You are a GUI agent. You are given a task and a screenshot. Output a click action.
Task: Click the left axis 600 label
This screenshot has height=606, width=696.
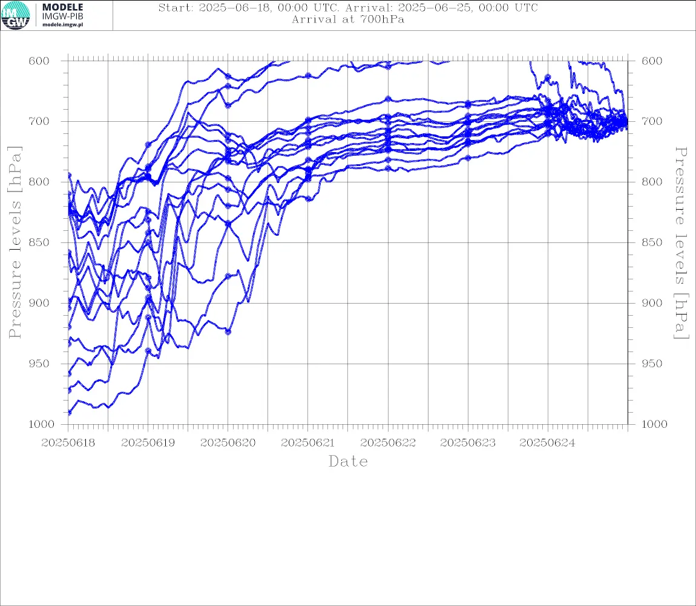[x=39, y=61]
